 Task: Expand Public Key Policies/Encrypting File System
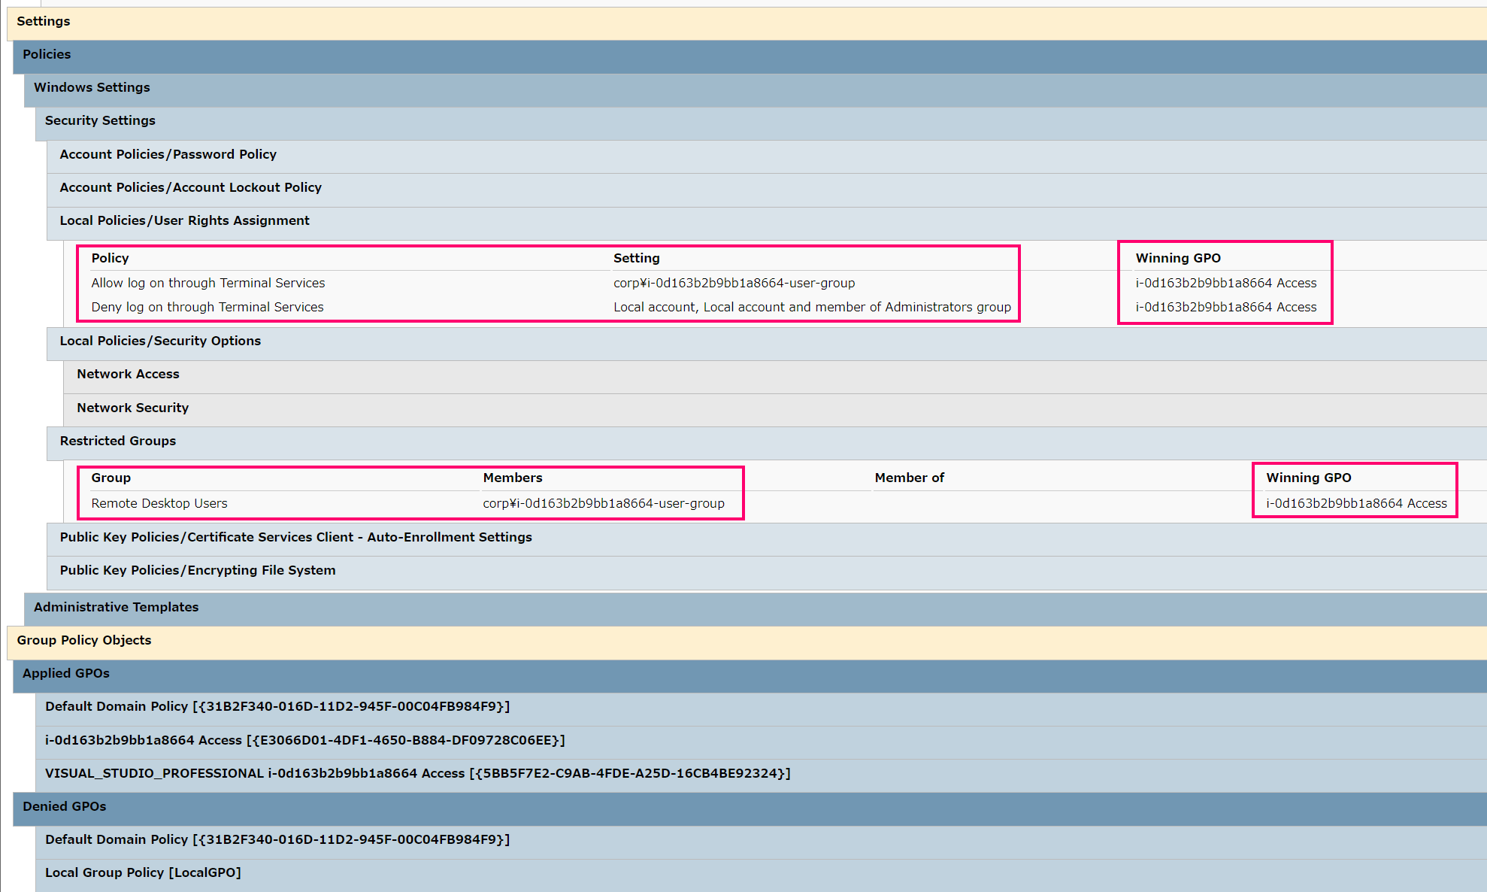pos(198,570)
